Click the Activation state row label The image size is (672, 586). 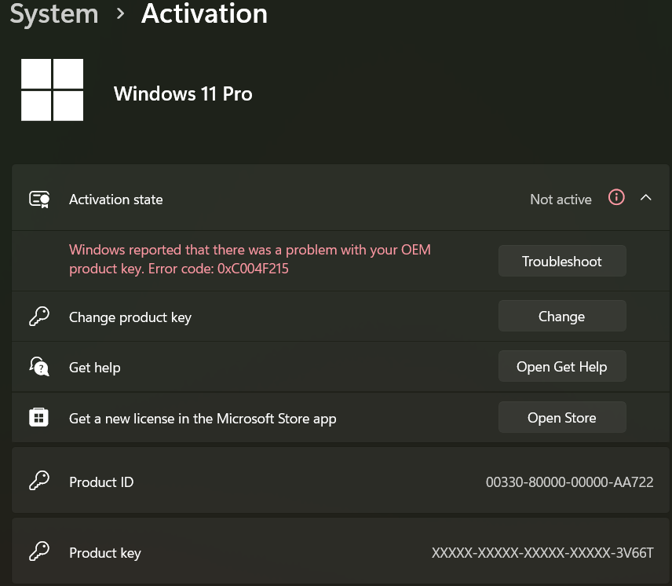tap(115, 200)
